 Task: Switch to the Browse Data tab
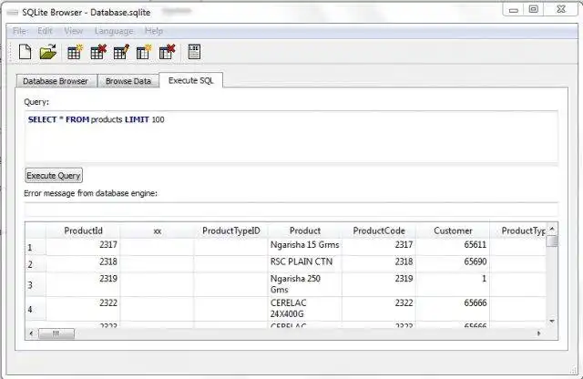pos(128,81)
